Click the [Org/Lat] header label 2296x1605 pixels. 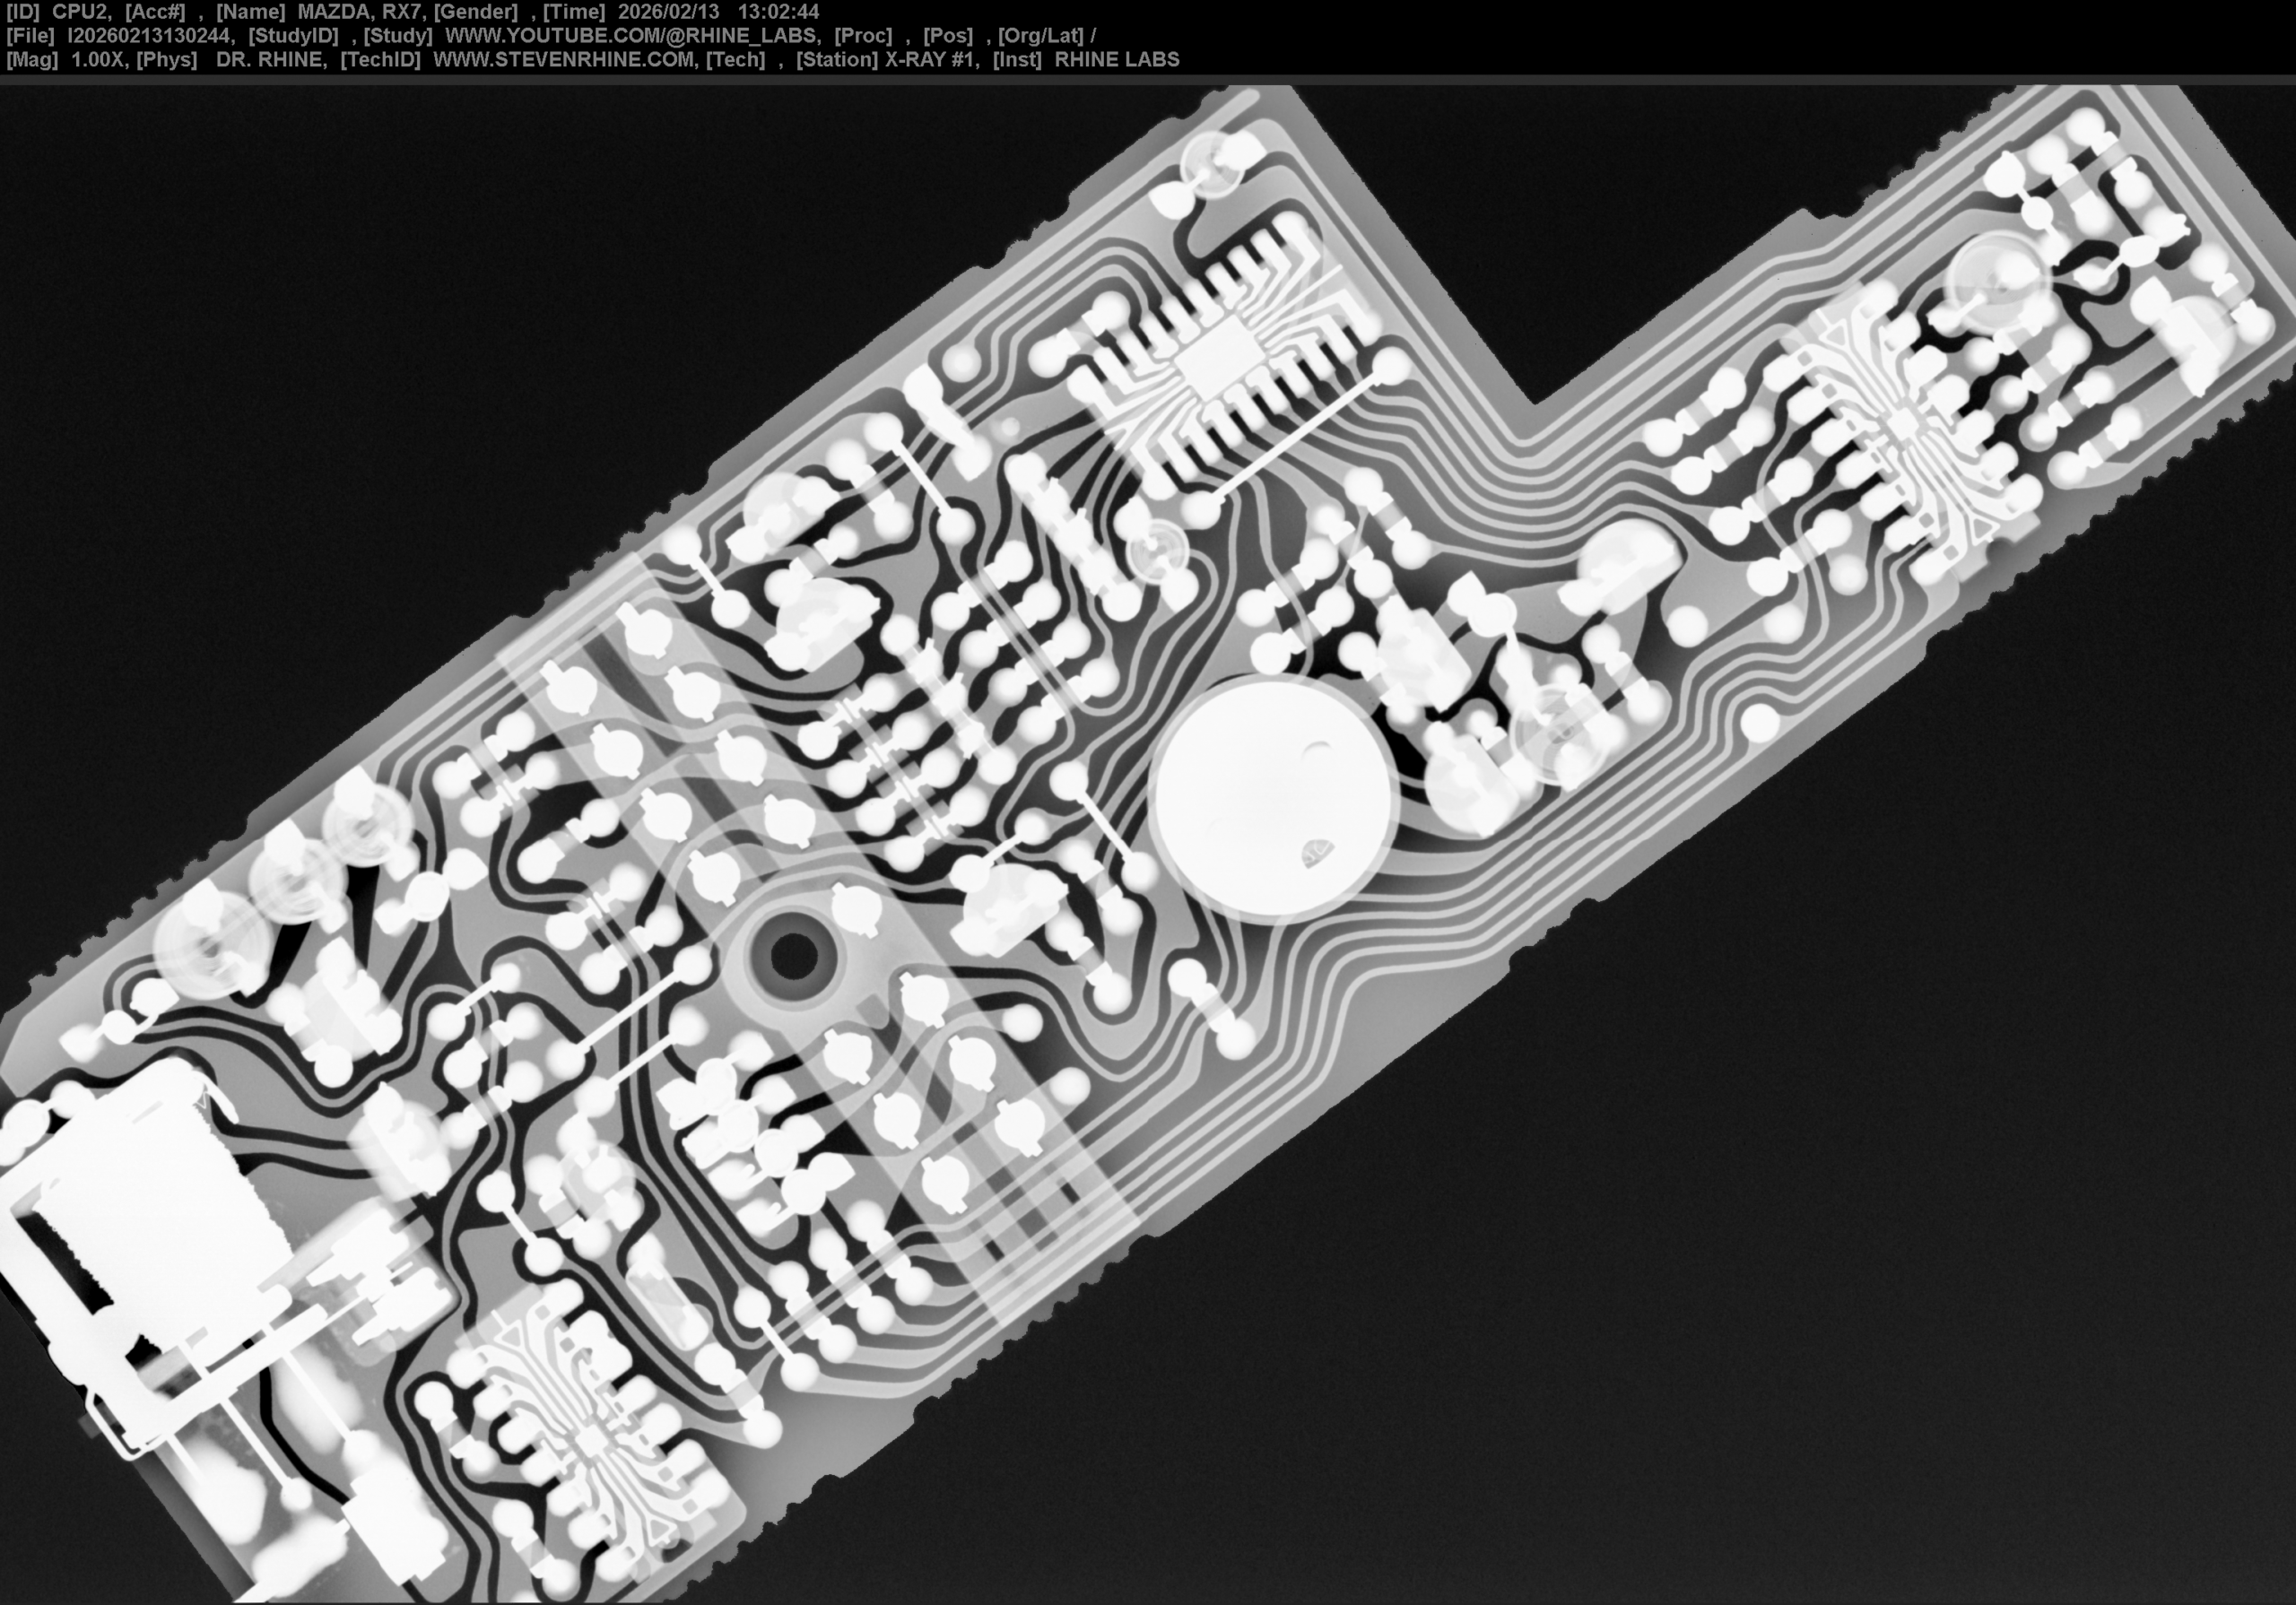point(1040,36)
